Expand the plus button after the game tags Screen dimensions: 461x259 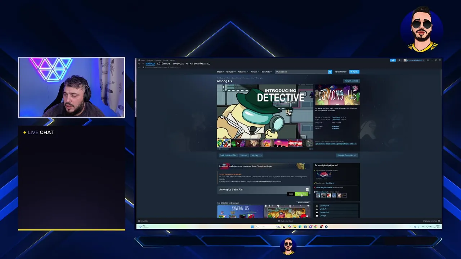355,144
